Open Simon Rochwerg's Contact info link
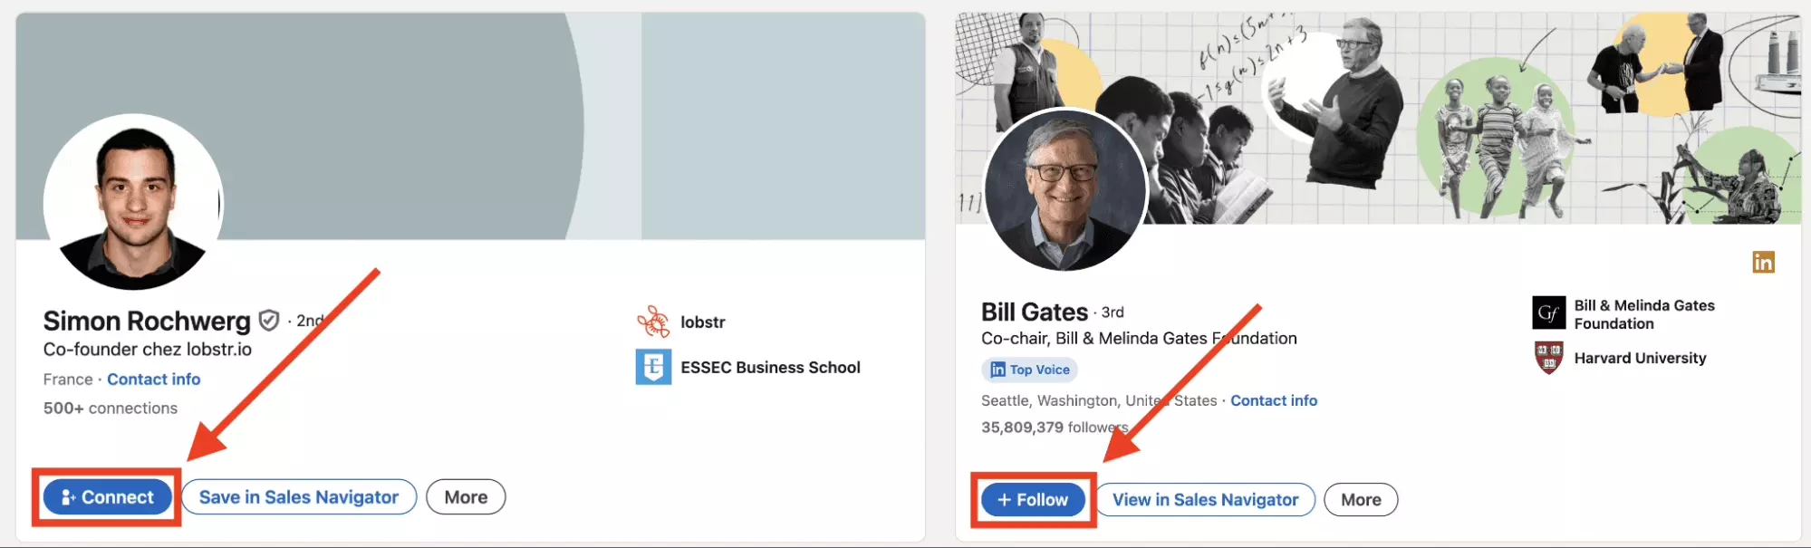 tap(154, 380)
